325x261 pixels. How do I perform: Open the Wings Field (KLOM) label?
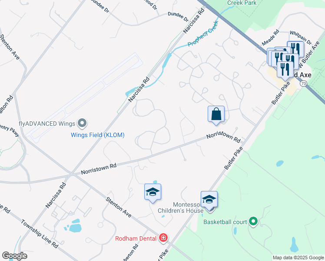(98, 135)
